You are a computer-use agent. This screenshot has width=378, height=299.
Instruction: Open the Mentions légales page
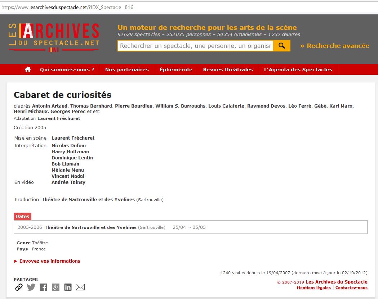pyautogui.click(x=313, y=288)
